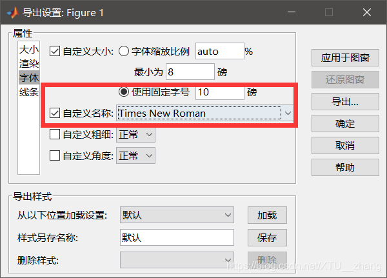387x278 pixels.
Task: Choose the 字体缩放比例 radio button
Action: (x=124, y=52)
